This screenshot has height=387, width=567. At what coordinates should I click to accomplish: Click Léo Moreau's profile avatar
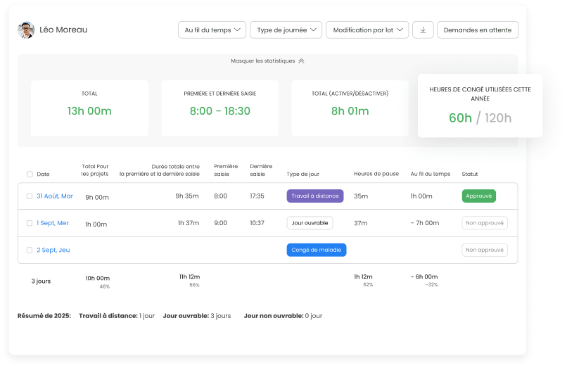click(26, 30)
